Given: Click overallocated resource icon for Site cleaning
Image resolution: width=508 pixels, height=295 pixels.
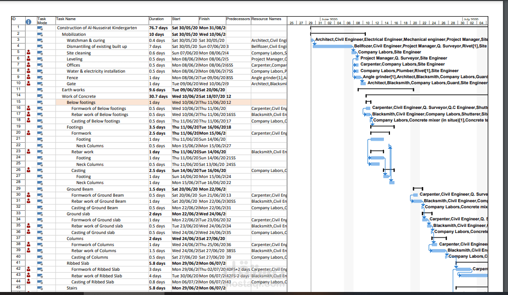Looking at the screenshot, I should click(x=29, y=52).
